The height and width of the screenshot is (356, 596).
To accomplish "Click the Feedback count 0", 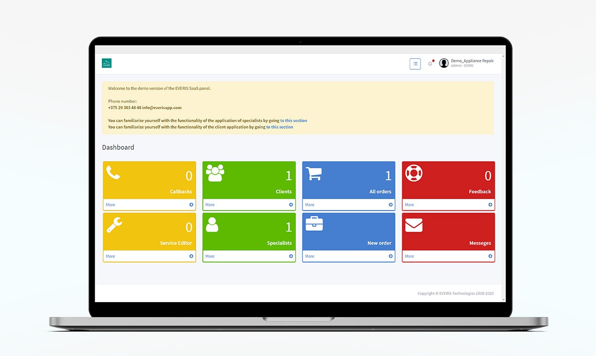I will (x=488, y=176).
